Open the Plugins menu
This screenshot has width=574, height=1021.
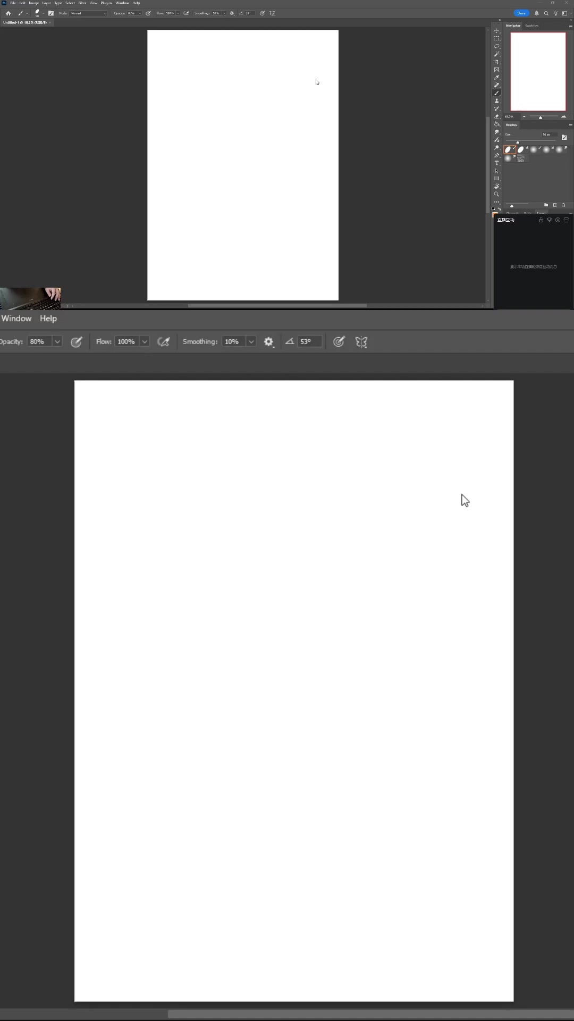106,3
